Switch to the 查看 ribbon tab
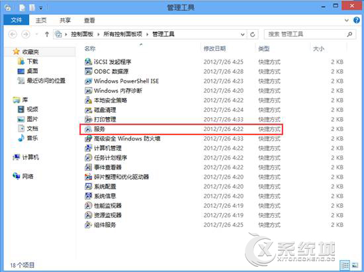364x272 pixels. point(89,21)
